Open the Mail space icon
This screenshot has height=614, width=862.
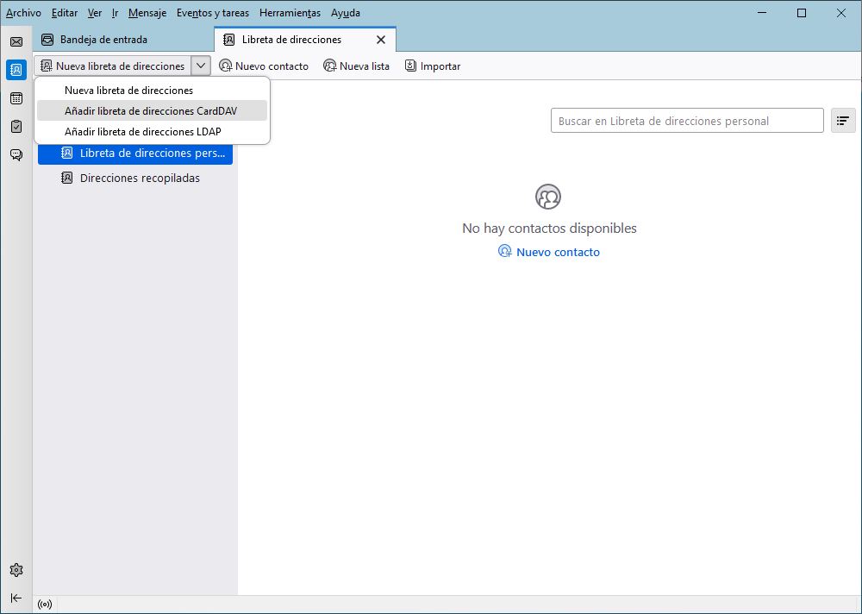pos(16,41)
